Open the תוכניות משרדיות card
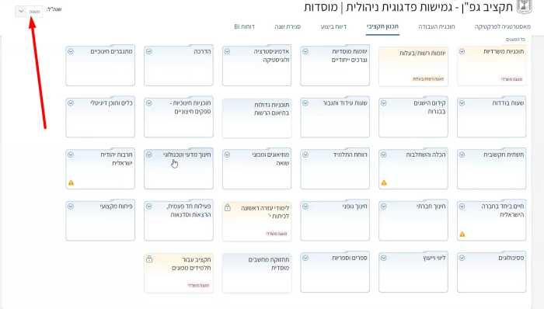Image resolution: width=544 pixels, height=309 pixels. pyautogui.click(x=492, y=65)
